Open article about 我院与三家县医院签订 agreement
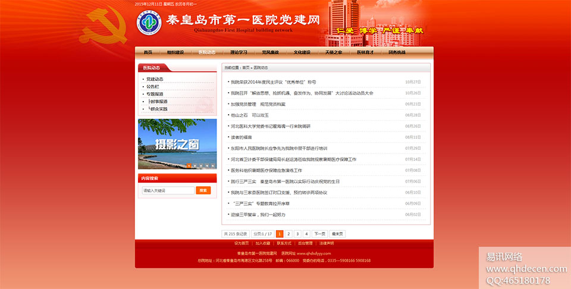Screen dimensions: 571x289 pyautogui.click(x=279, y=193)
